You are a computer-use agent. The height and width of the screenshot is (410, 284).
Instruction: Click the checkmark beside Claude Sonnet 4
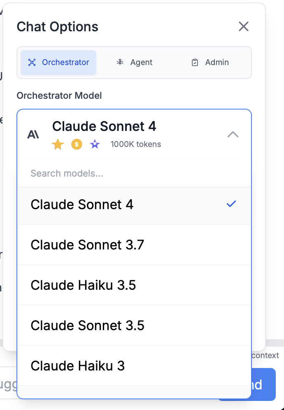tap(231, 204)
